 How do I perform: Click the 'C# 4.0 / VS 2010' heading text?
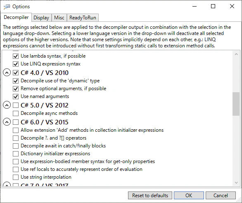tap(45, 72)
